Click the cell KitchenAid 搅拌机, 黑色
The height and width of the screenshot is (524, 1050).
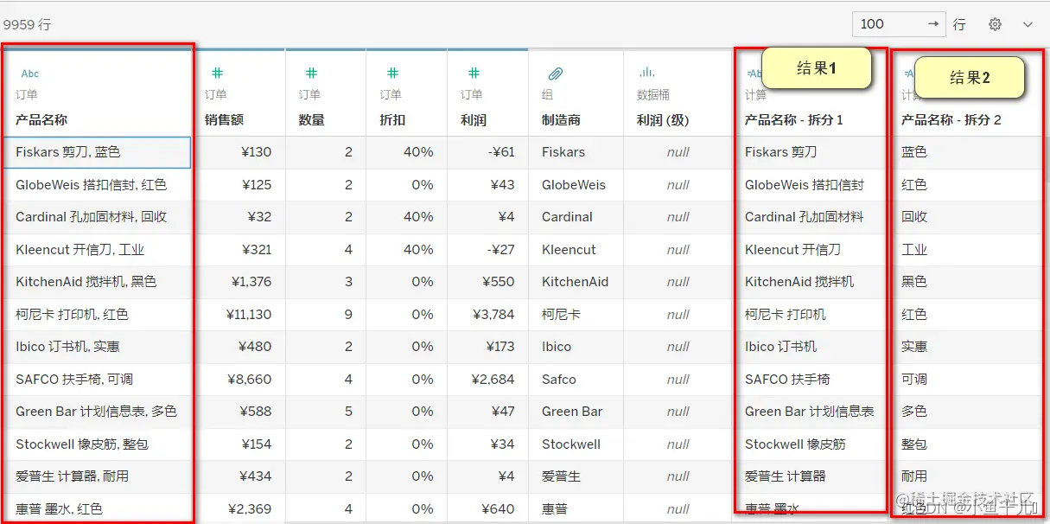[x=97, y=282]
